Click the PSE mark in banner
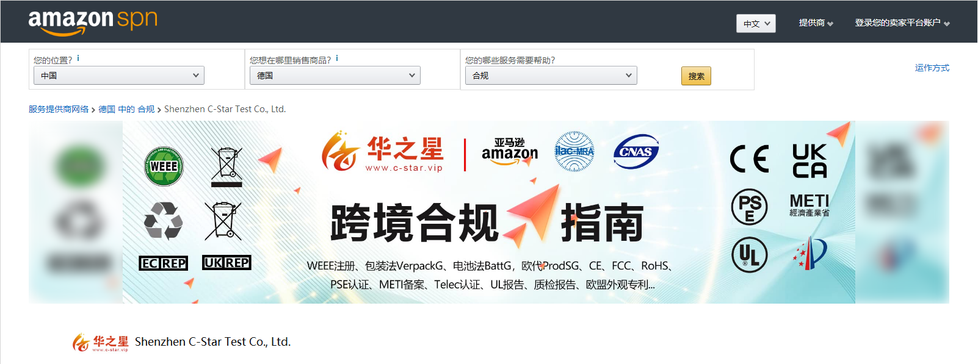This screenshot has width=978, height=364. point(749,207)
